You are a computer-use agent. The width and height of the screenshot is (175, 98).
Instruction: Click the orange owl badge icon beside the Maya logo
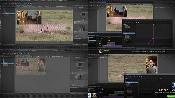[x=94, y=95]
